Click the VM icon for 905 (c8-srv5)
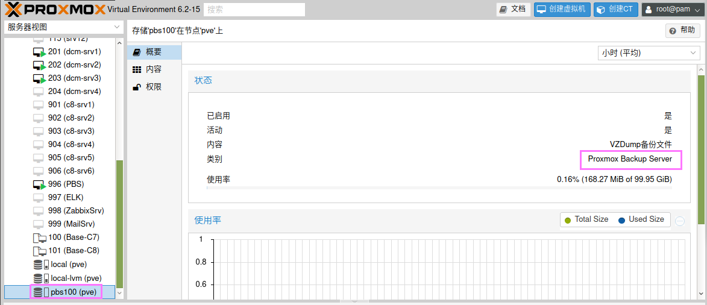 [39, 158]
